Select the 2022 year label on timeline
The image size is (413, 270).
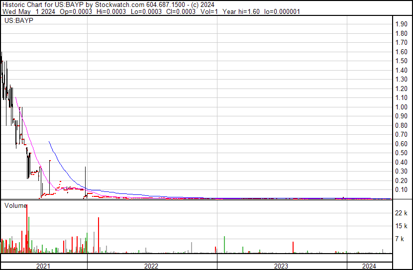151,266
